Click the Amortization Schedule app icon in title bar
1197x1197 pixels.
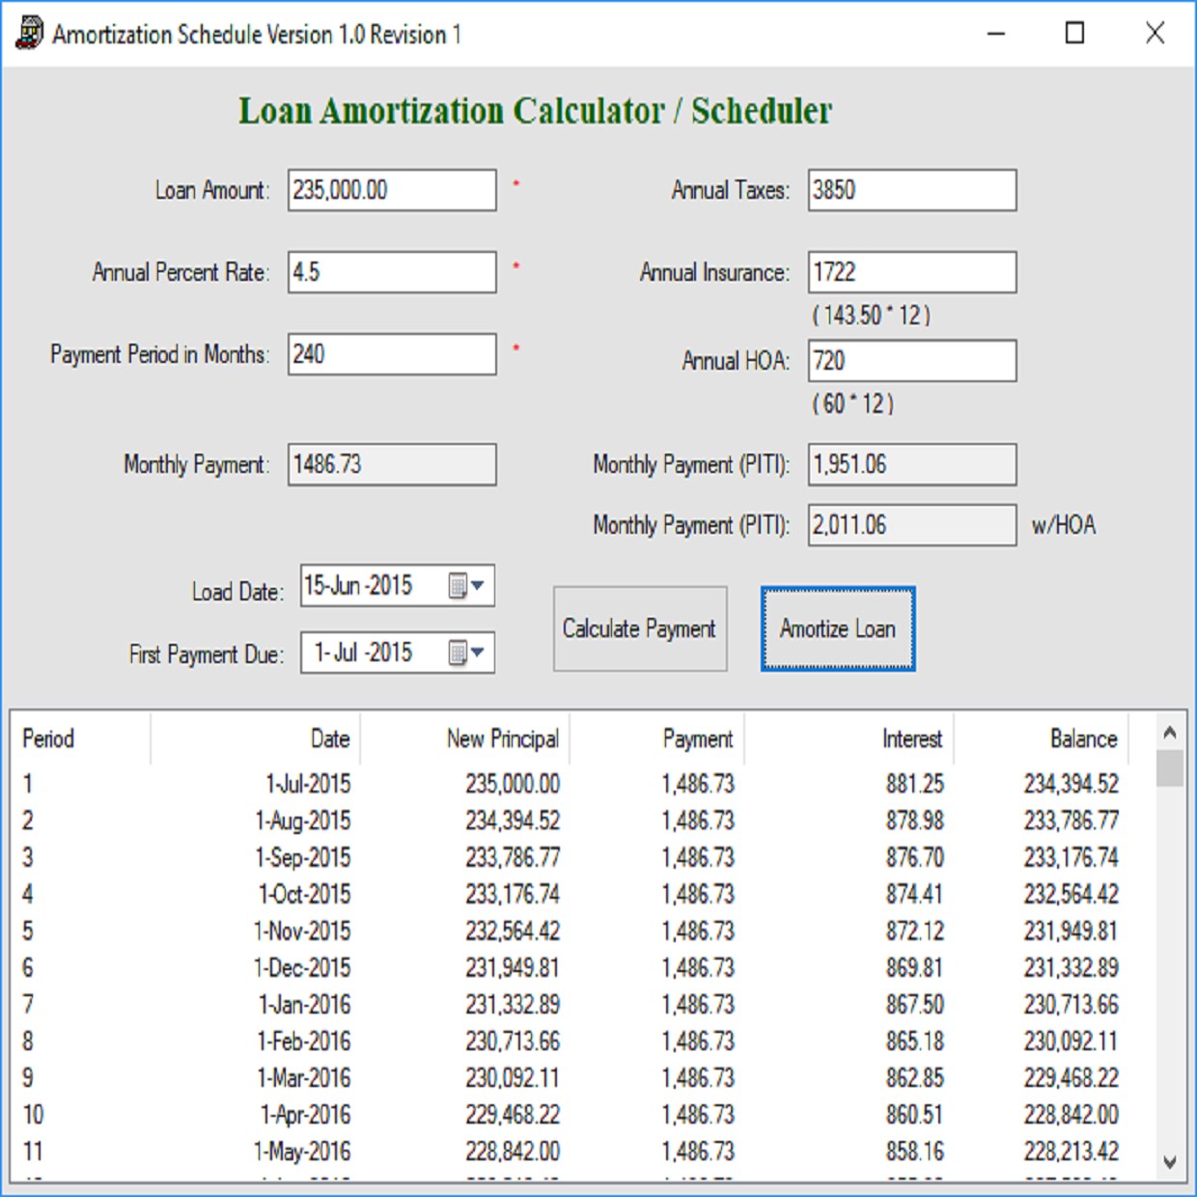(29, 33)
